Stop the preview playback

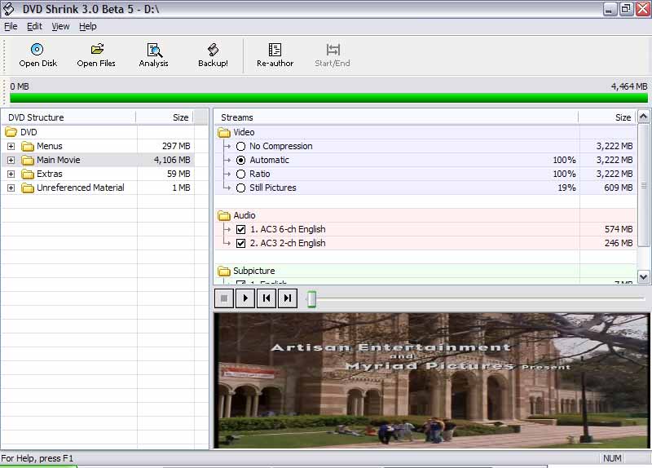pyautogui.click(x=224, y=298)
